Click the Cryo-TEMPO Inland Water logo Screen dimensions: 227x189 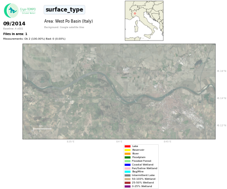(x=20, y=11)
